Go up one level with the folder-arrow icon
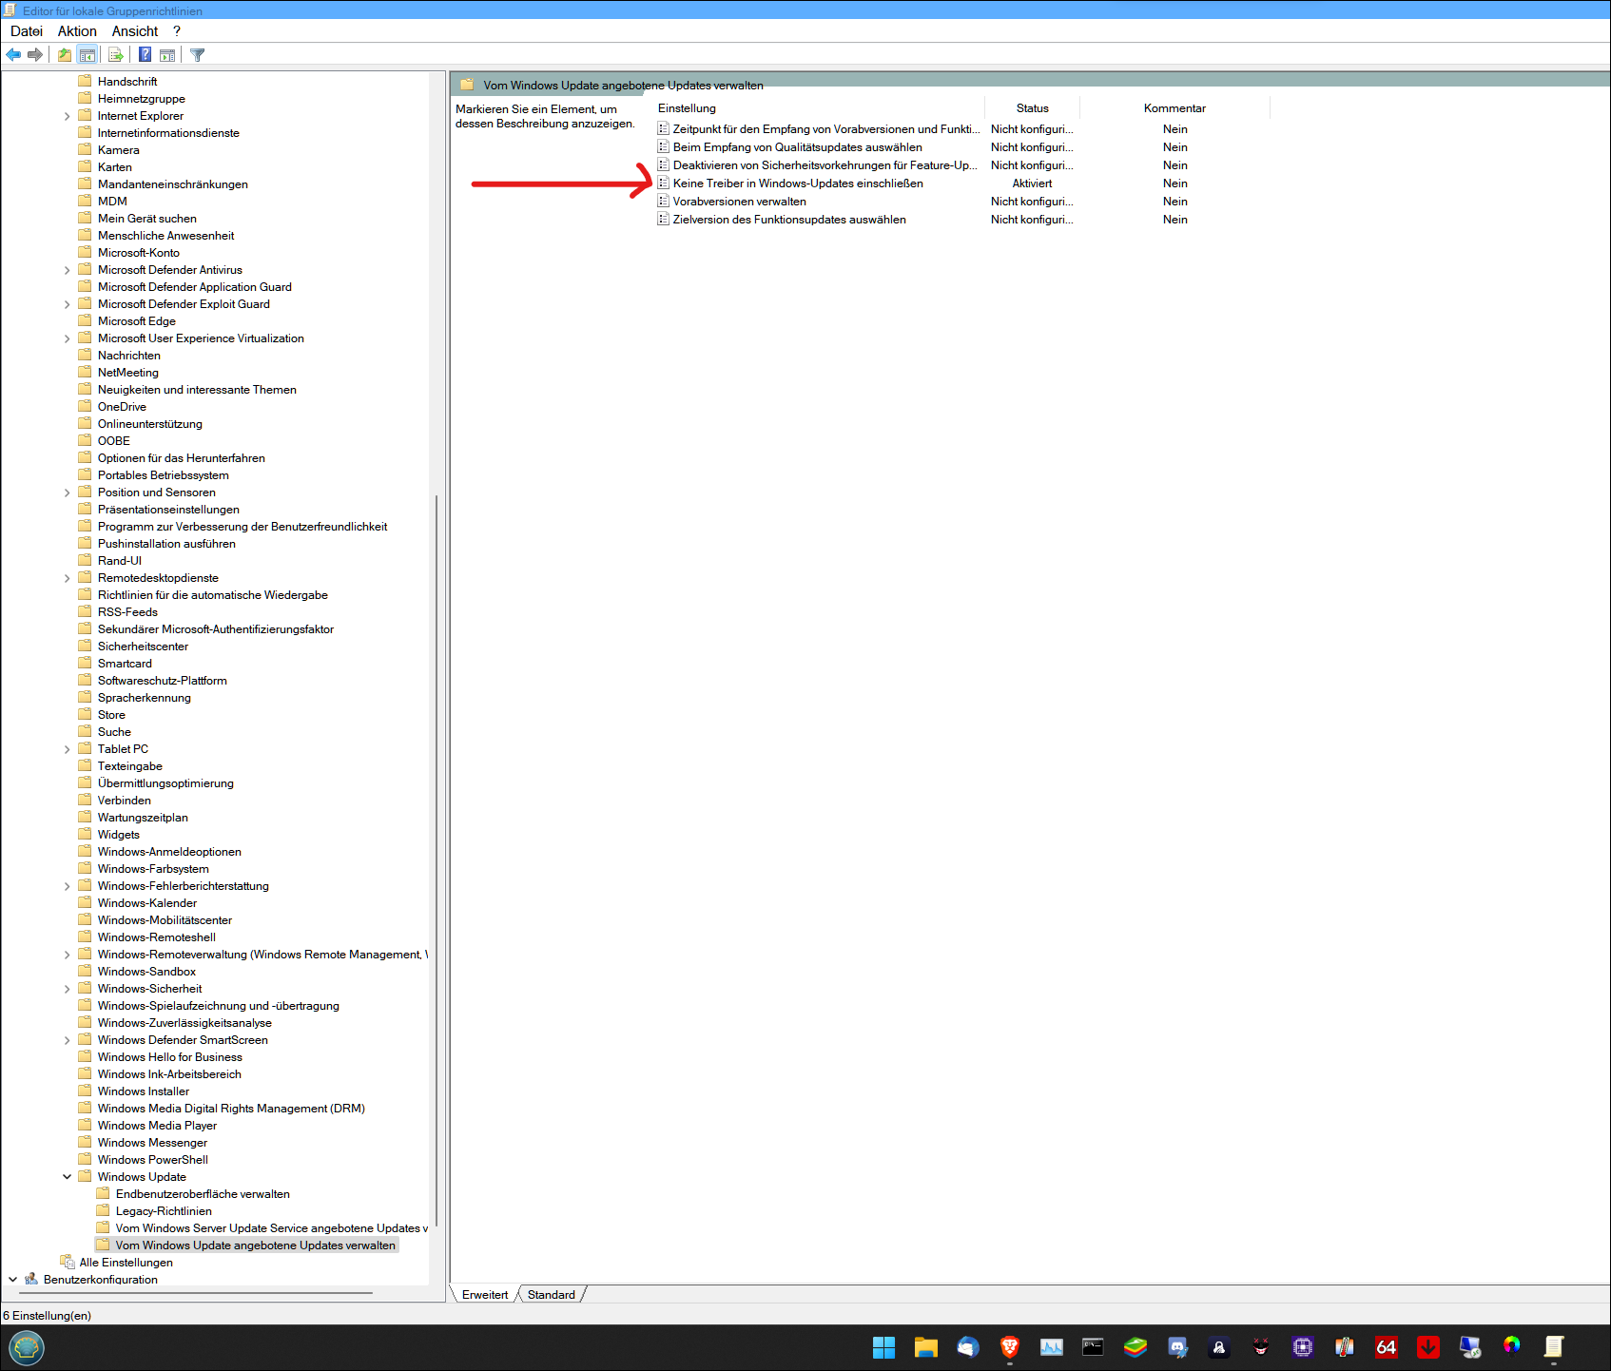 65,55
